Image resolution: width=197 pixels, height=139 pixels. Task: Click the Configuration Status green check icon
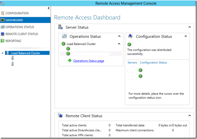pyautogui.click(x=129, y=44)
